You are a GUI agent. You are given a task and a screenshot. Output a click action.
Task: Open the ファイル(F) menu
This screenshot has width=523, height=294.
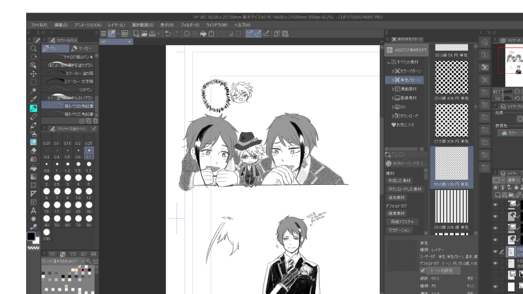point(39,25)
